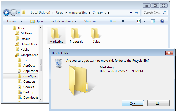Open the recent pages dropdown arrow
This screenshot has height=112, width=176.
click(19, 13)
